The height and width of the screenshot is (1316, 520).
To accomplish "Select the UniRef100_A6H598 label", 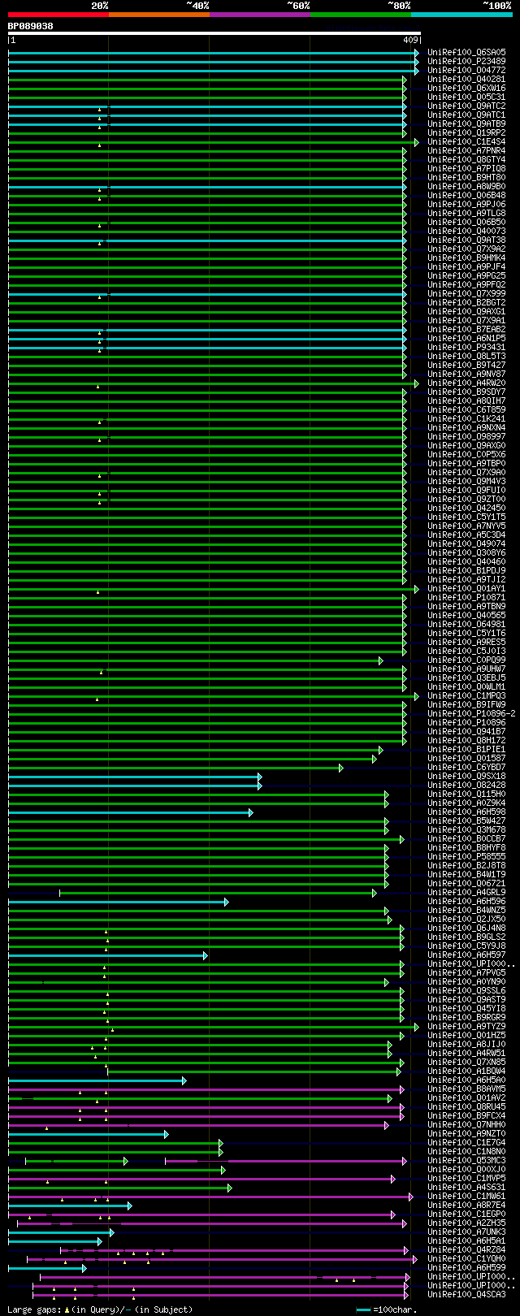I will (466, 812).
